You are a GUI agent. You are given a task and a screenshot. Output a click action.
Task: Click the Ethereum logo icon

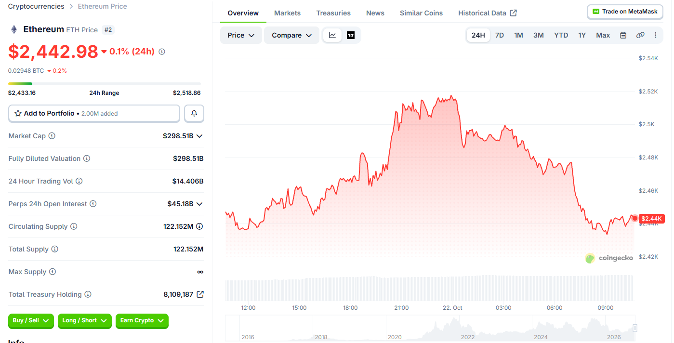(x=14, y=29)
